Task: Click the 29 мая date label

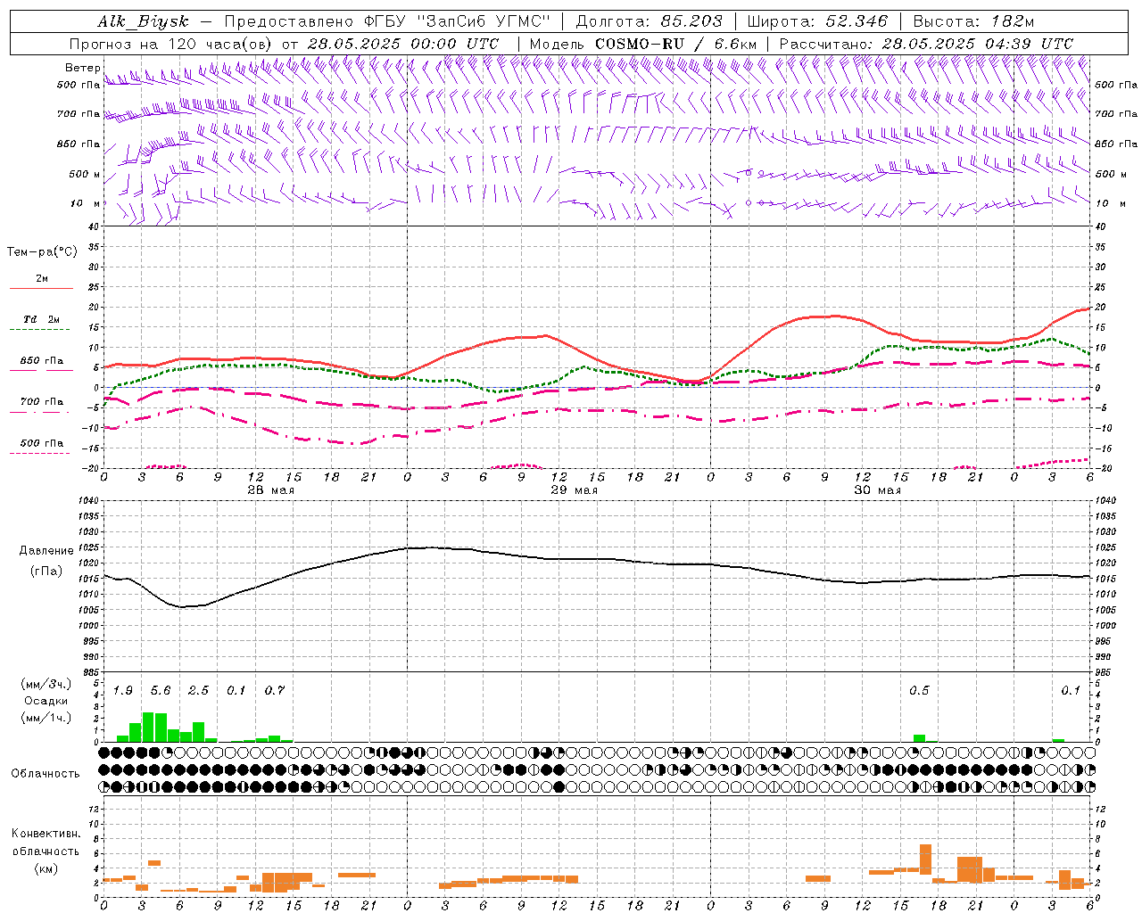Action: pos(573,490)
